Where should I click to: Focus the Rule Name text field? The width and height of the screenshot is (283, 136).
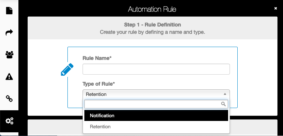[156, 69]
